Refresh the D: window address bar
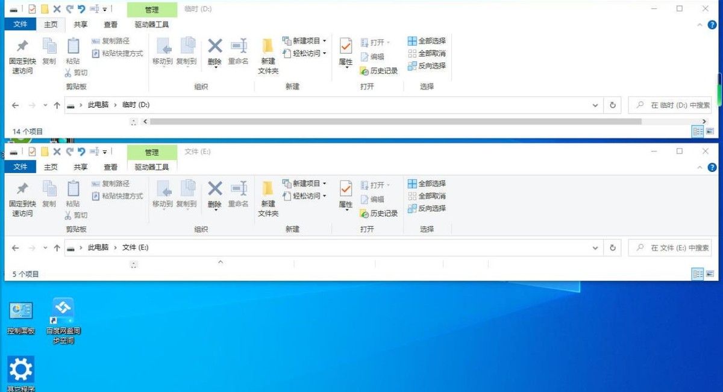 [x=613, y=105]
